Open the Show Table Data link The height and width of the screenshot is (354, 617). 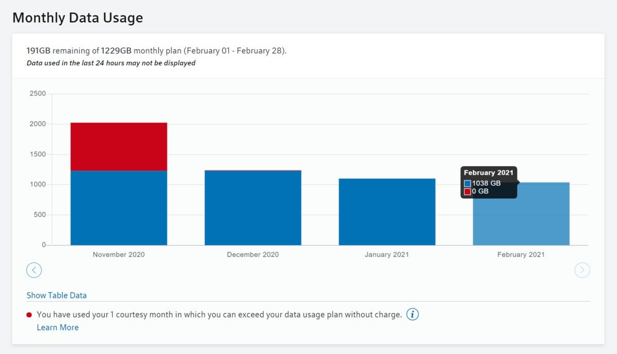coord(57,295)
